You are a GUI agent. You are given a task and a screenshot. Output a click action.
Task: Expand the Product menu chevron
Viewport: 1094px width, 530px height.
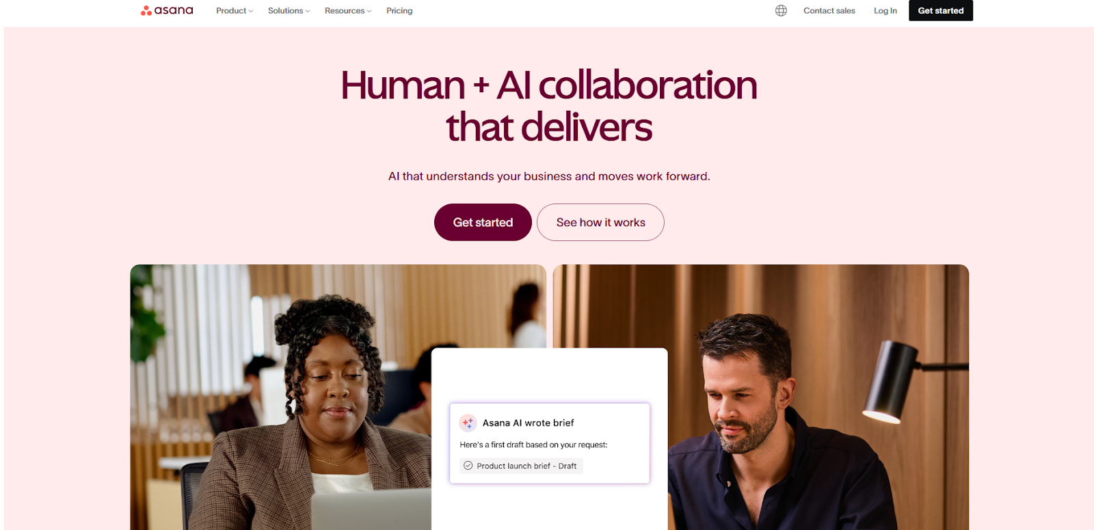(251, 11)
